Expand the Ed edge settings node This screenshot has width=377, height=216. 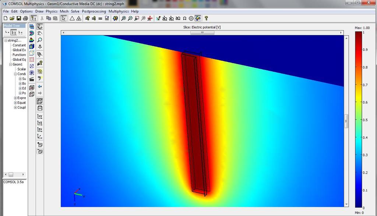point(20,88)
